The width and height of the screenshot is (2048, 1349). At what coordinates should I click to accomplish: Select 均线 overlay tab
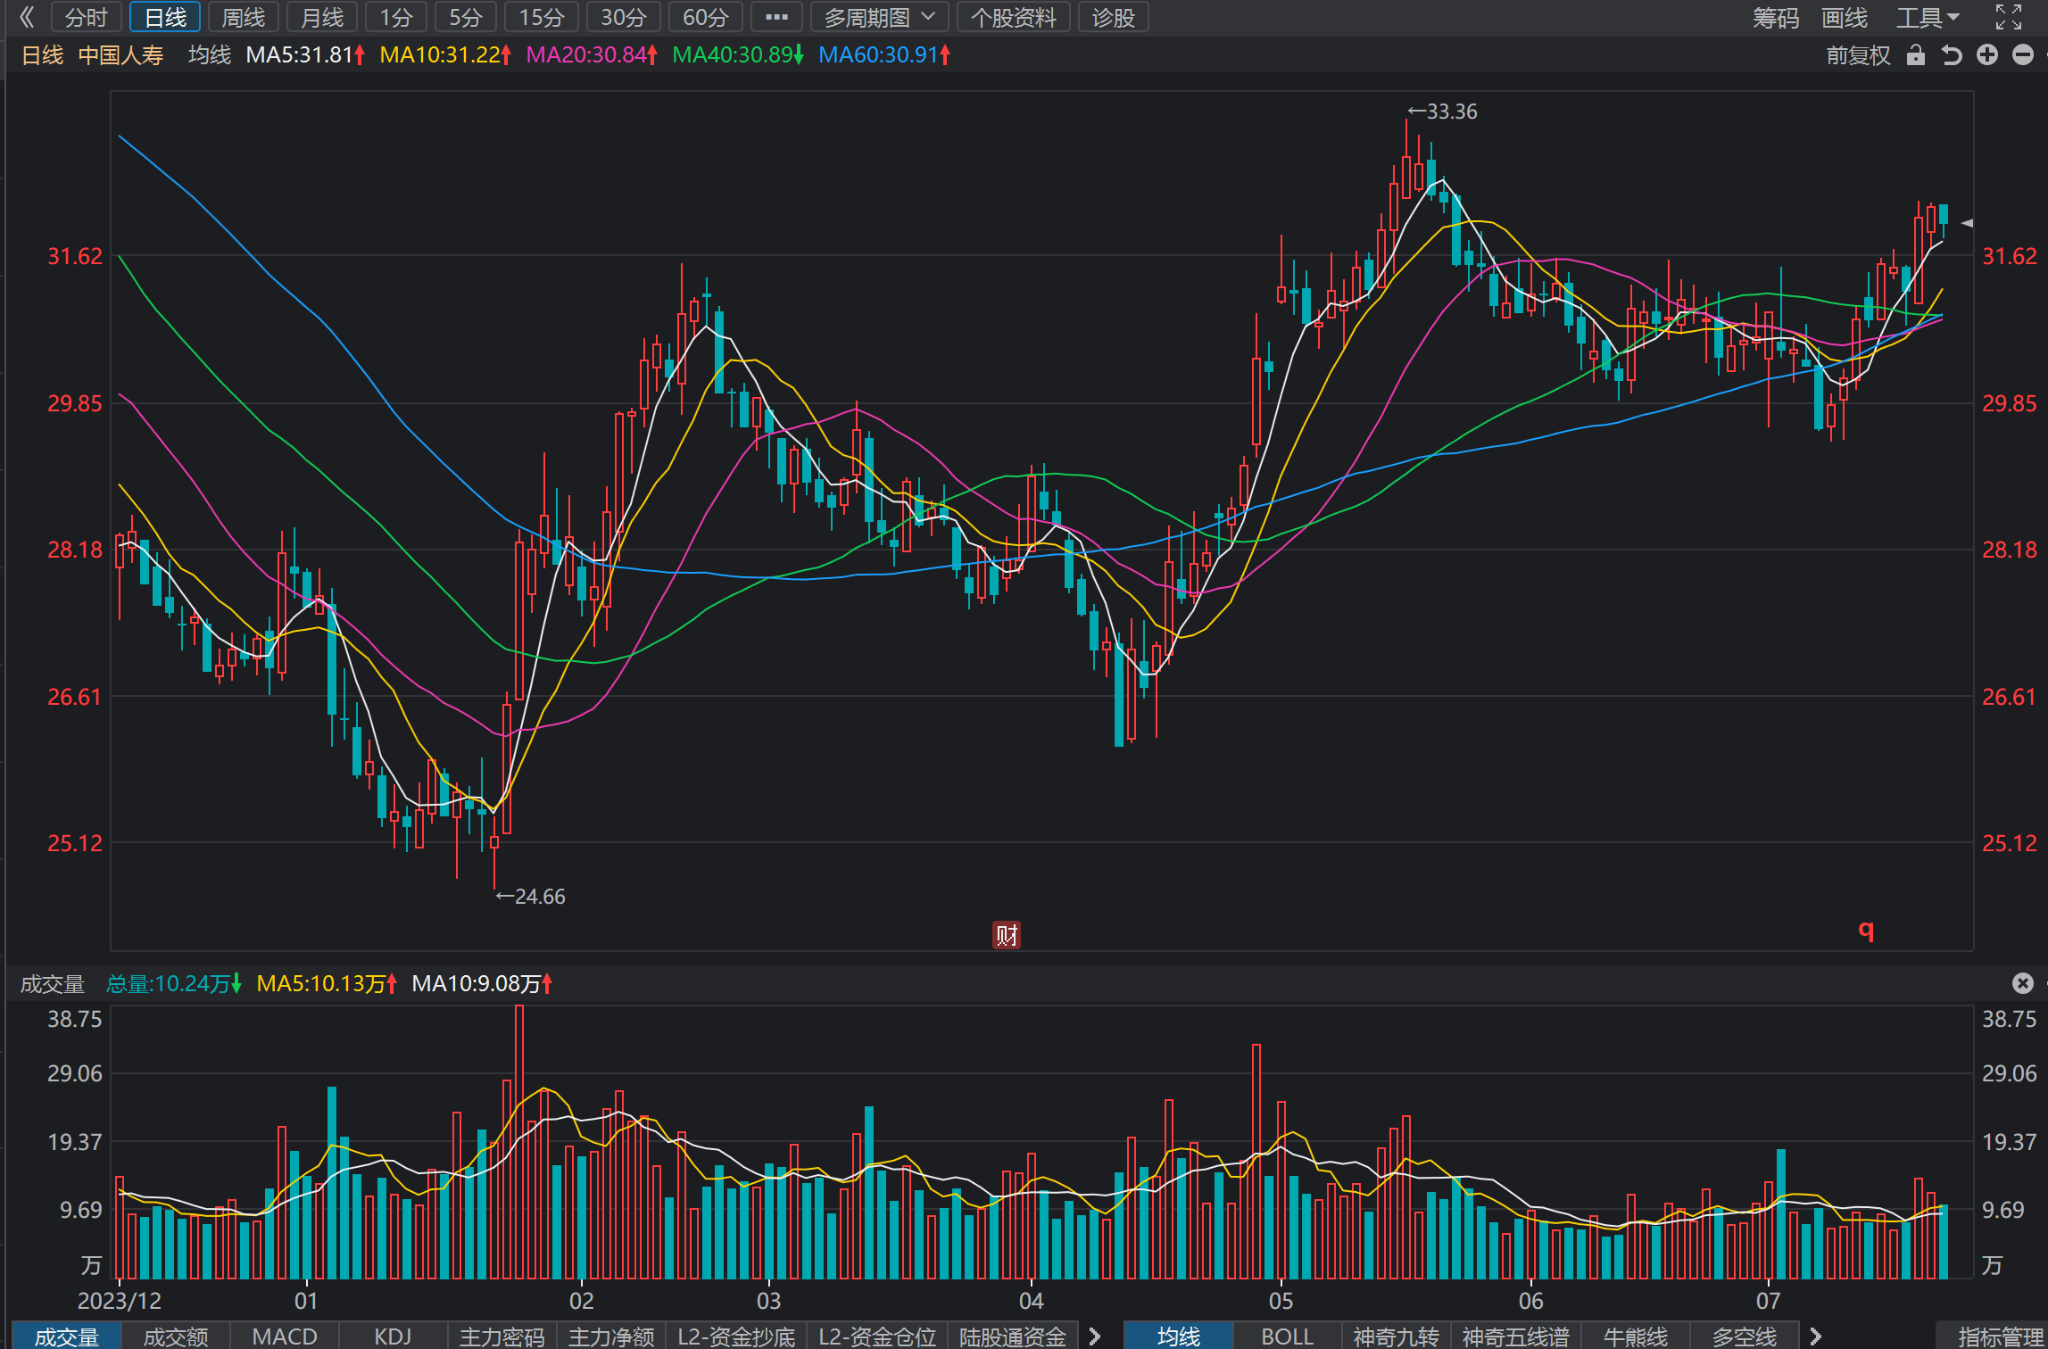[1178, 1336]
